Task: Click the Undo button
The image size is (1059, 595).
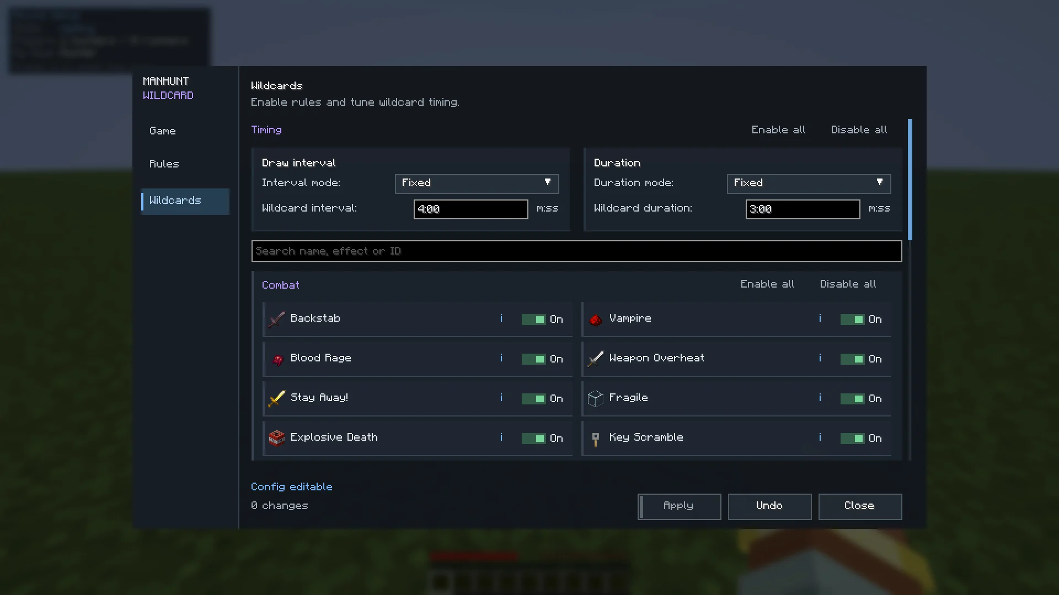Action: click(769, 506)
